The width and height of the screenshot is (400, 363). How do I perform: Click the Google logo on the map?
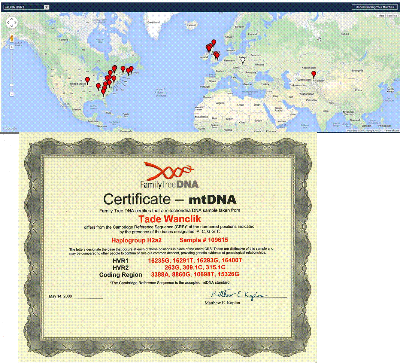[x=10, y=128]
